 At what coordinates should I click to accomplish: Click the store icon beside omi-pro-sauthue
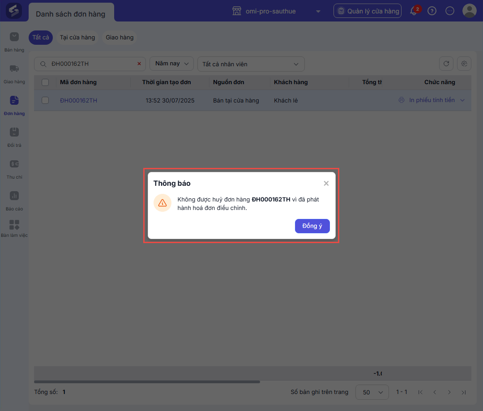pos(236,11)
